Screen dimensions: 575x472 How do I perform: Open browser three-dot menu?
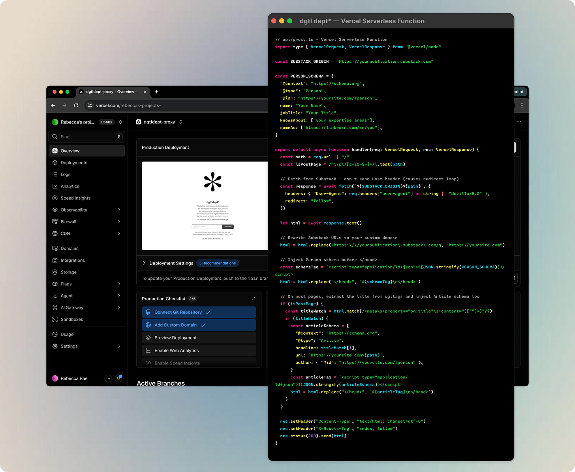click(x=522, y=105)
